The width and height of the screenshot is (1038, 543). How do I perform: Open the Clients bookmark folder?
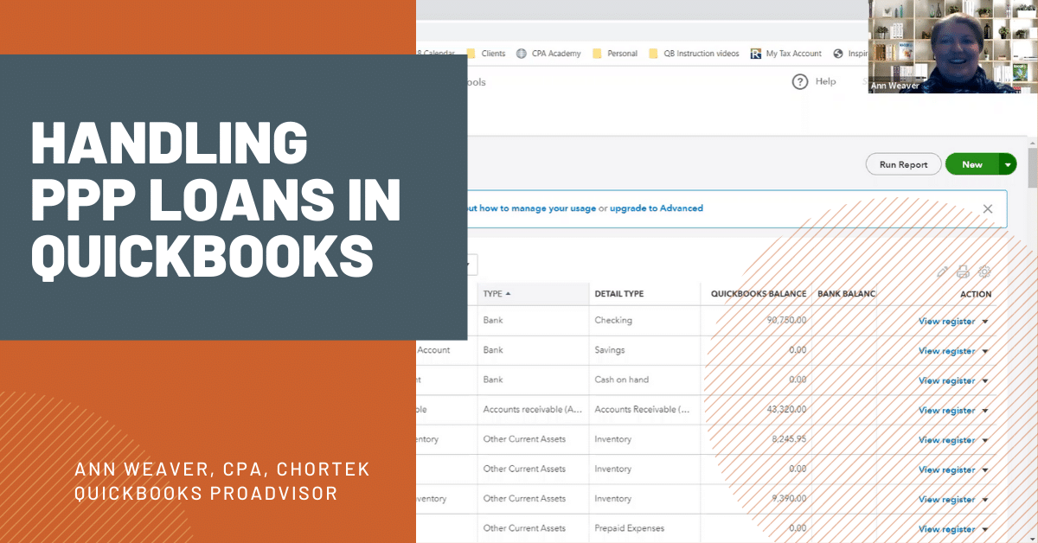pos(487,54)
